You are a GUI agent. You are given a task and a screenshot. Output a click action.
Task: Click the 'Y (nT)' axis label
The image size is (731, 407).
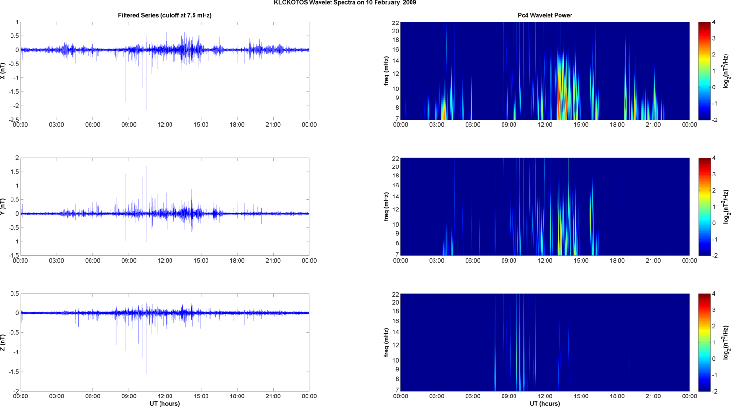pyautogui.click(x=3, y=207)
